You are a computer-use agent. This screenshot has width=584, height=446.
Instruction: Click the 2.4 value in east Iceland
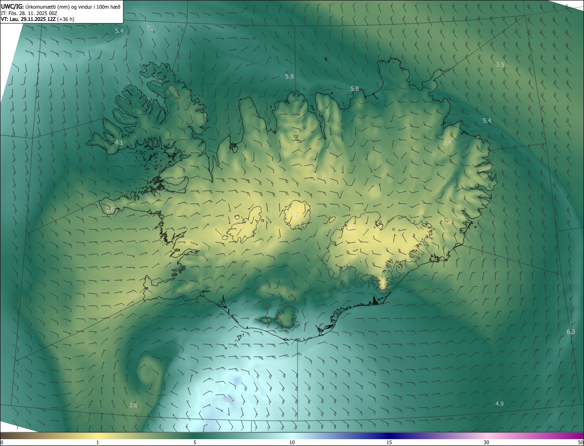coord(447,142)
